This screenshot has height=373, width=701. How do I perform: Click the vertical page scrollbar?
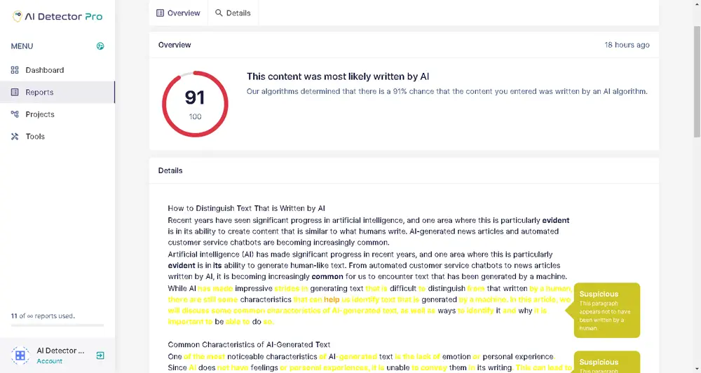[x=697, y=81]
